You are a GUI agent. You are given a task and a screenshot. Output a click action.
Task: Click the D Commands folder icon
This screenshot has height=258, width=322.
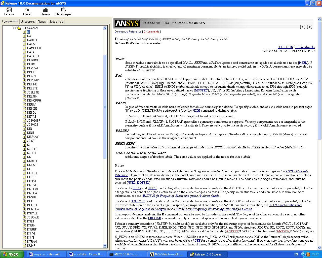(19, 28)
